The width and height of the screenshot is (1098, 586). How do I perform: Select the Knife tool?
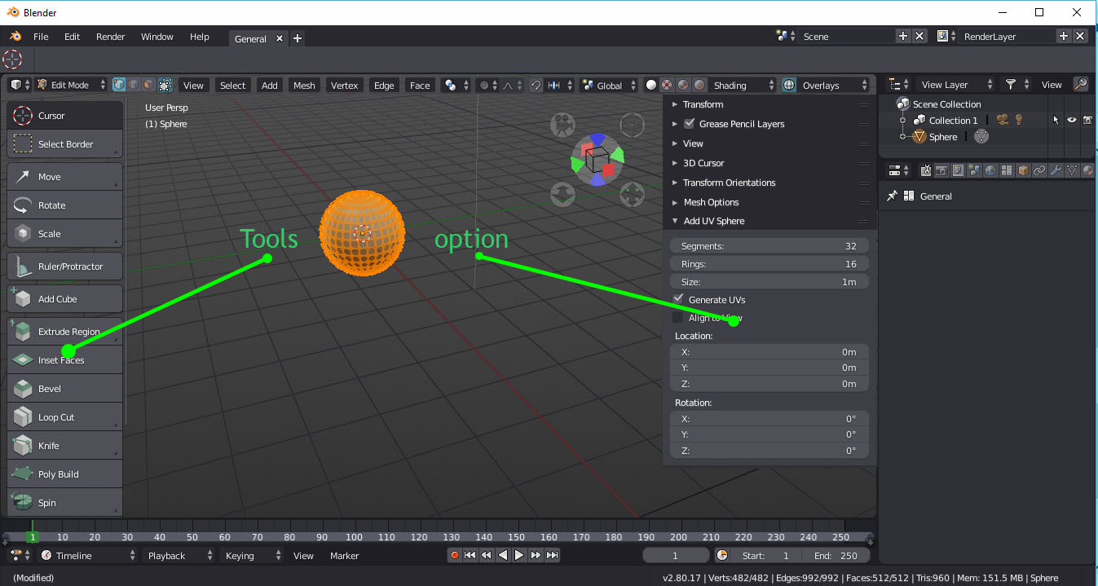click(x=65, y=446)
